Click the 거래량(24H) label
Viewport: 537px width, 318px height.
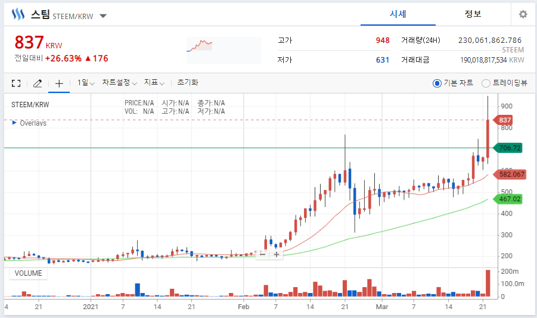click(x=421, y=40)
